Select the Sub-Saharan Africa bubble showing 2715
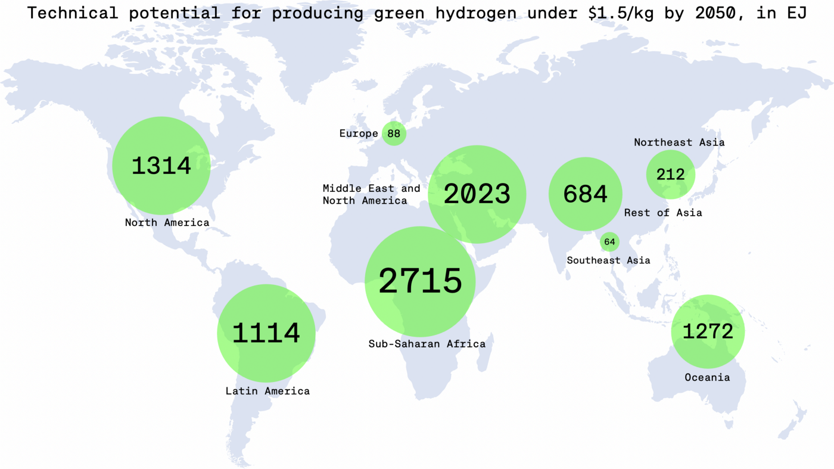The height and width of the screenshot is (469, 834). 420,281
